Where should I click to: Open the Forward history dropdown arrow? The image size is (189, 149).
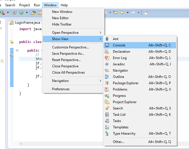pos(138,13)
